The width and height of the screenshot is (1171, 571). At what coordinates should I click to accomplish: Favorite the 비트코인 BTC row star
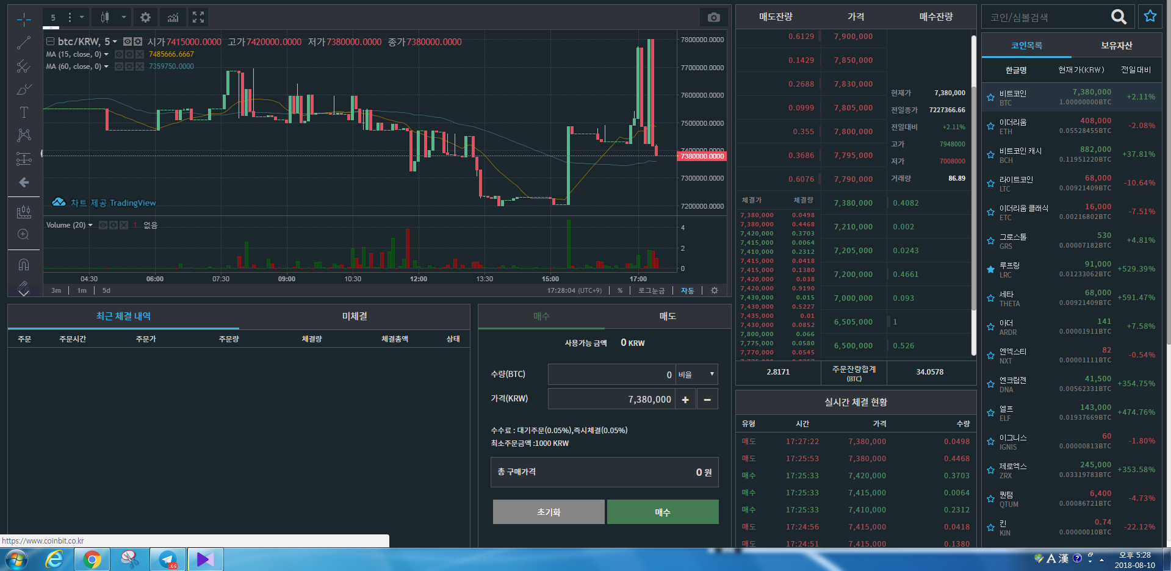pos(991,98)
